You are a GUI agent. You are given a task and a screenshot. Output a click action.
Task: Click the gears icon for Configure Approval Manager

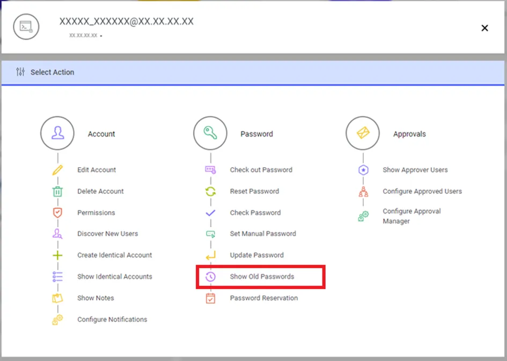(x=363, y=216)
